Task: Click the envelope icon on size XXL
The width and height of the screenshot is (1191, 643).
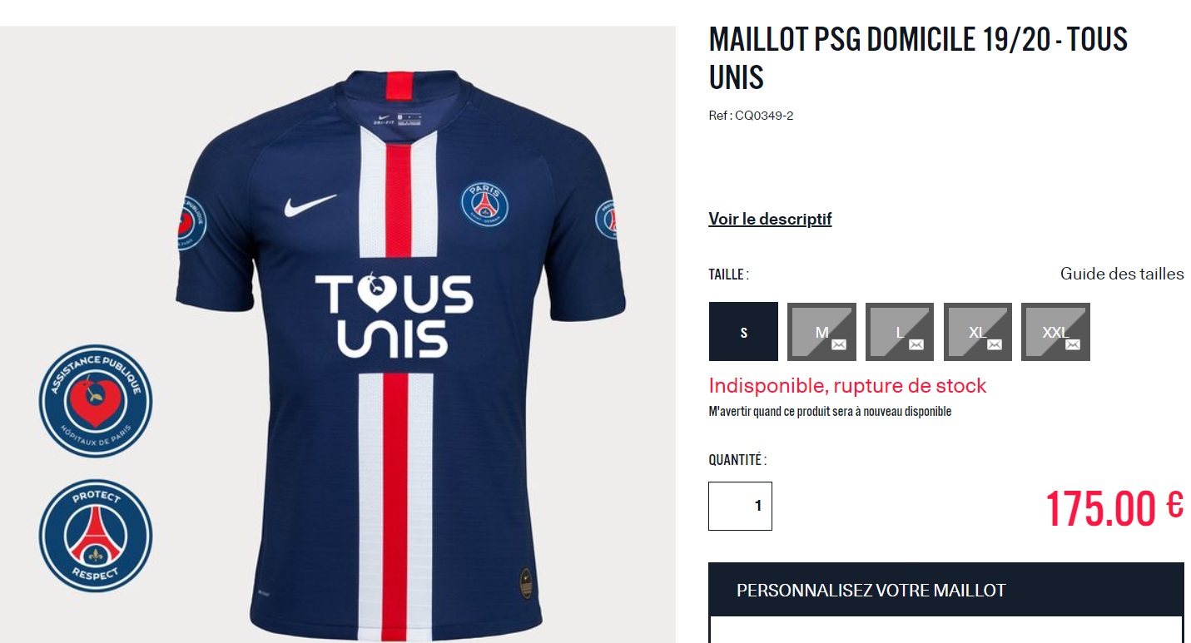Action: 1073,344
